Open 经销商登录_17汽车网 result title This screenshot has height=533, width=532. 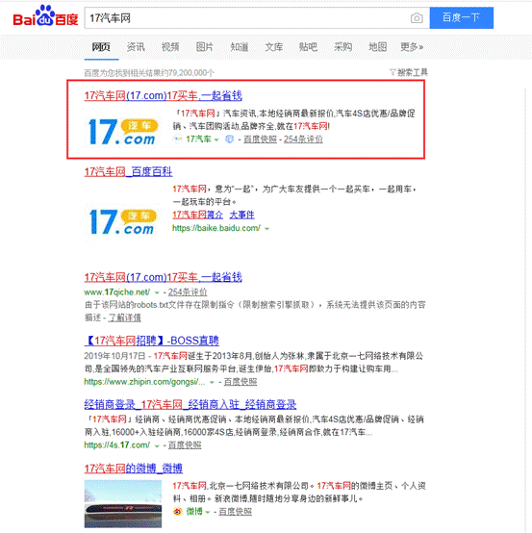pyautogui.click(x=190, y=404)
